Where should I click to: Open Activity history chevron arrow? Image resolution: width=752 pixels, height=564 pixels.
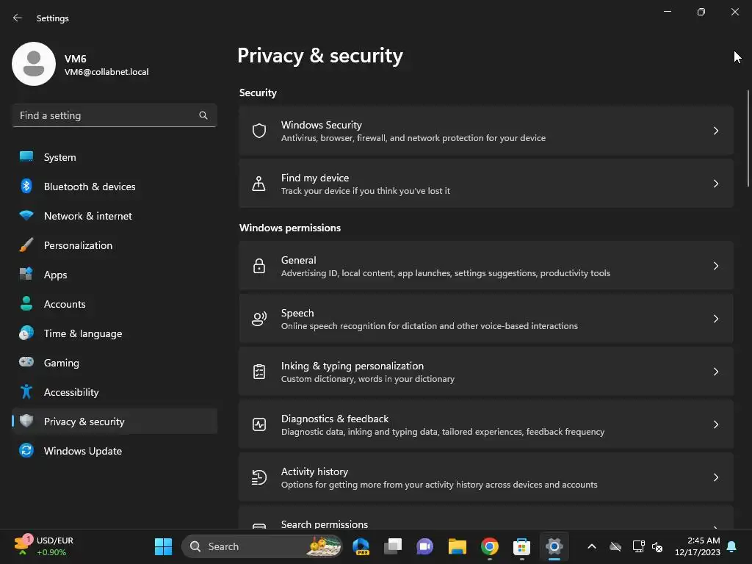tap(715, 477)
